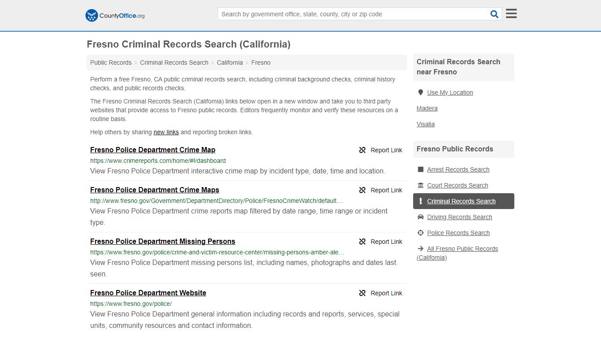Click the CountyOffice.org eagle logo
Image resolution: width=601 pixels, height=338 pixels.
(115, 15)
